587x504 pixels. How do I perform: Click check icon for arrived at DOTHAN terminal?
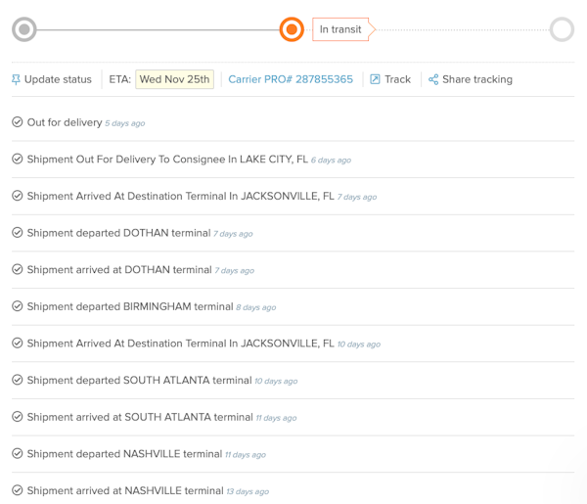click(x=18, y=269)
